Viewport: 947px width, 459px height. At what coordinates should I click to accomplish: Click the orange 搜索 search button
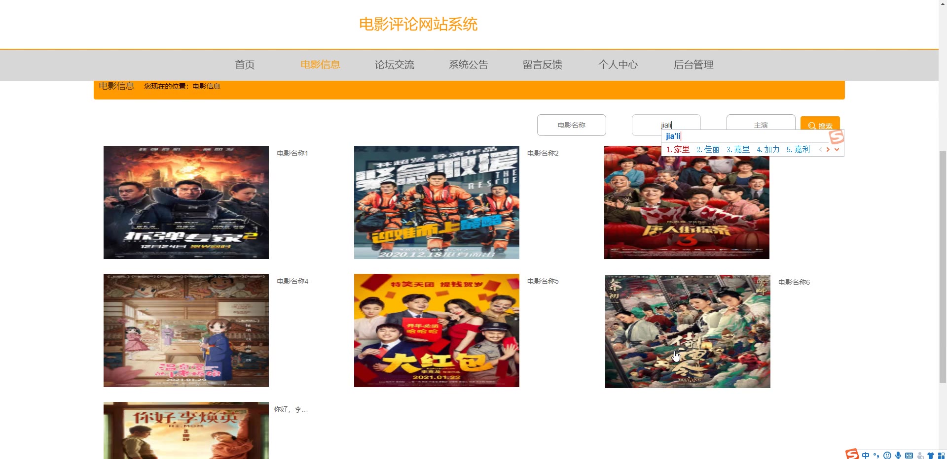(820, 123)
